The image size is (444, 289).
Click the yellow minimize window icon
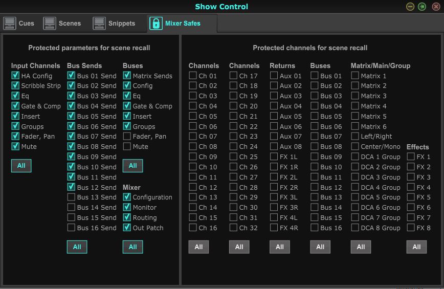click(x=410, y=7)
